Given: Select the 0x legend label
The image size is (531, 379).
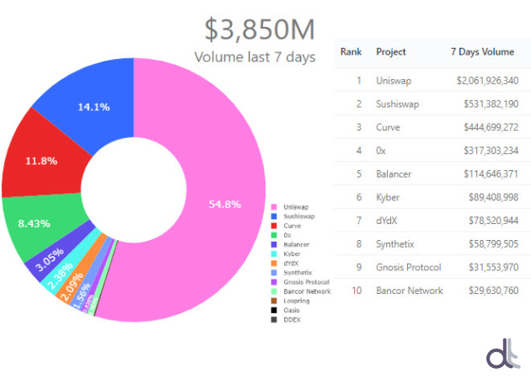Looking at the screenshot, I should point(287,235).
